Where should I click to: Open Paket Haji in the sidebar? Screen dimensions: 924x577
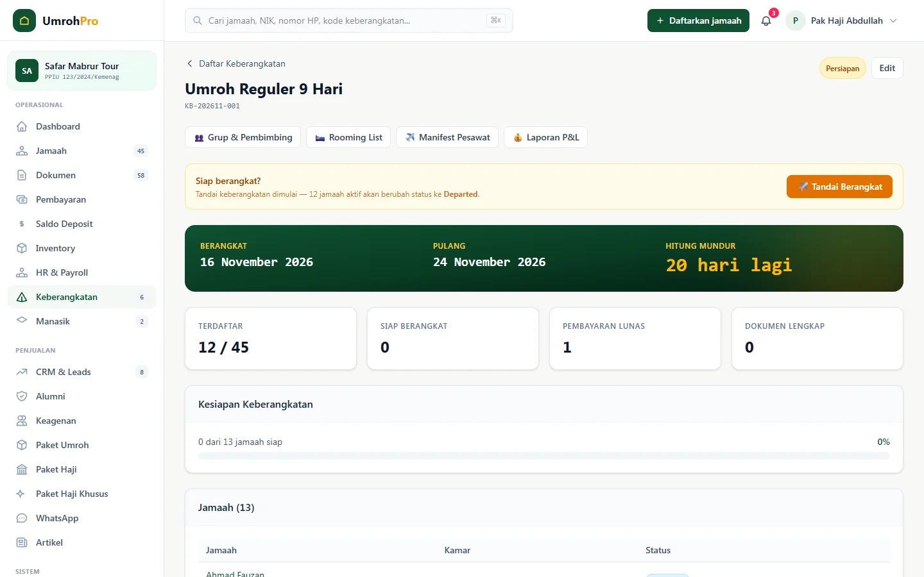point(82,469)
